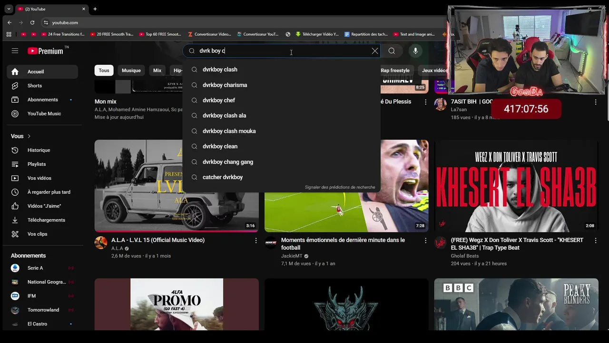This screenshot has height=343, width=609.
Task: Select the Jeux vidéo filter chip
Action: point(434,71)
